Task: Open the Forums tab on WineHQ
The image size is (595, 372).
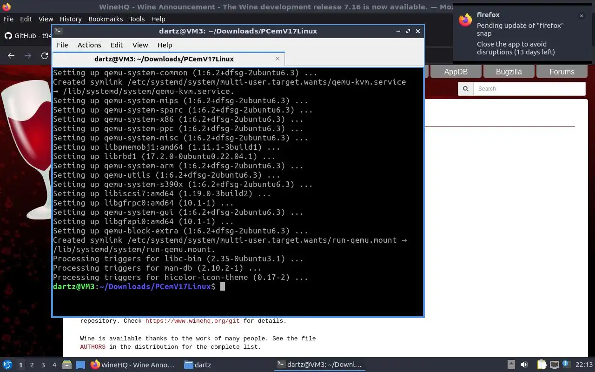Action: coord(562,72)
